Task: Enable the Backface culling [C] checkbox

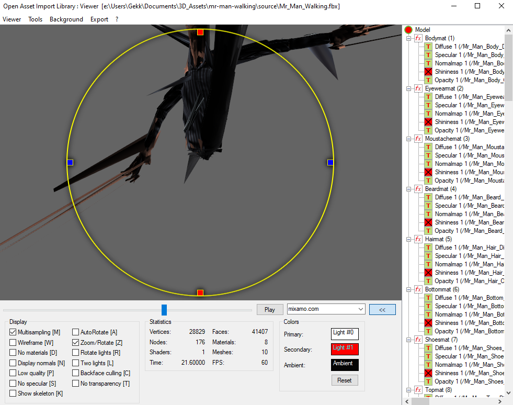Action: point(76,373)
